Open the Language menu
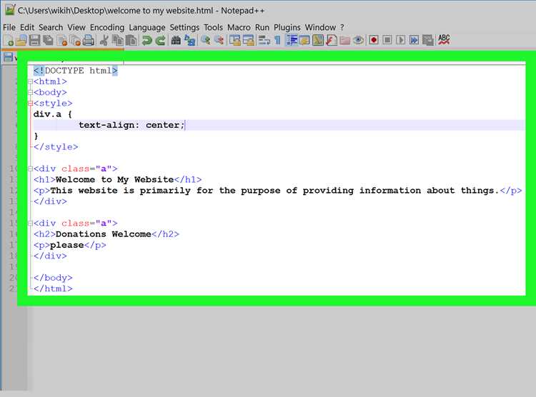This screenshot has height=397, width=536. pos(147,27)
